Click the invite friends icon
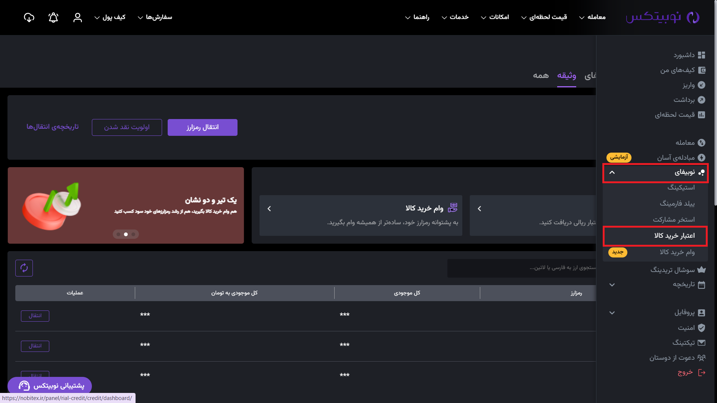The height and width of the screenshot is (403, 717). 702,358
